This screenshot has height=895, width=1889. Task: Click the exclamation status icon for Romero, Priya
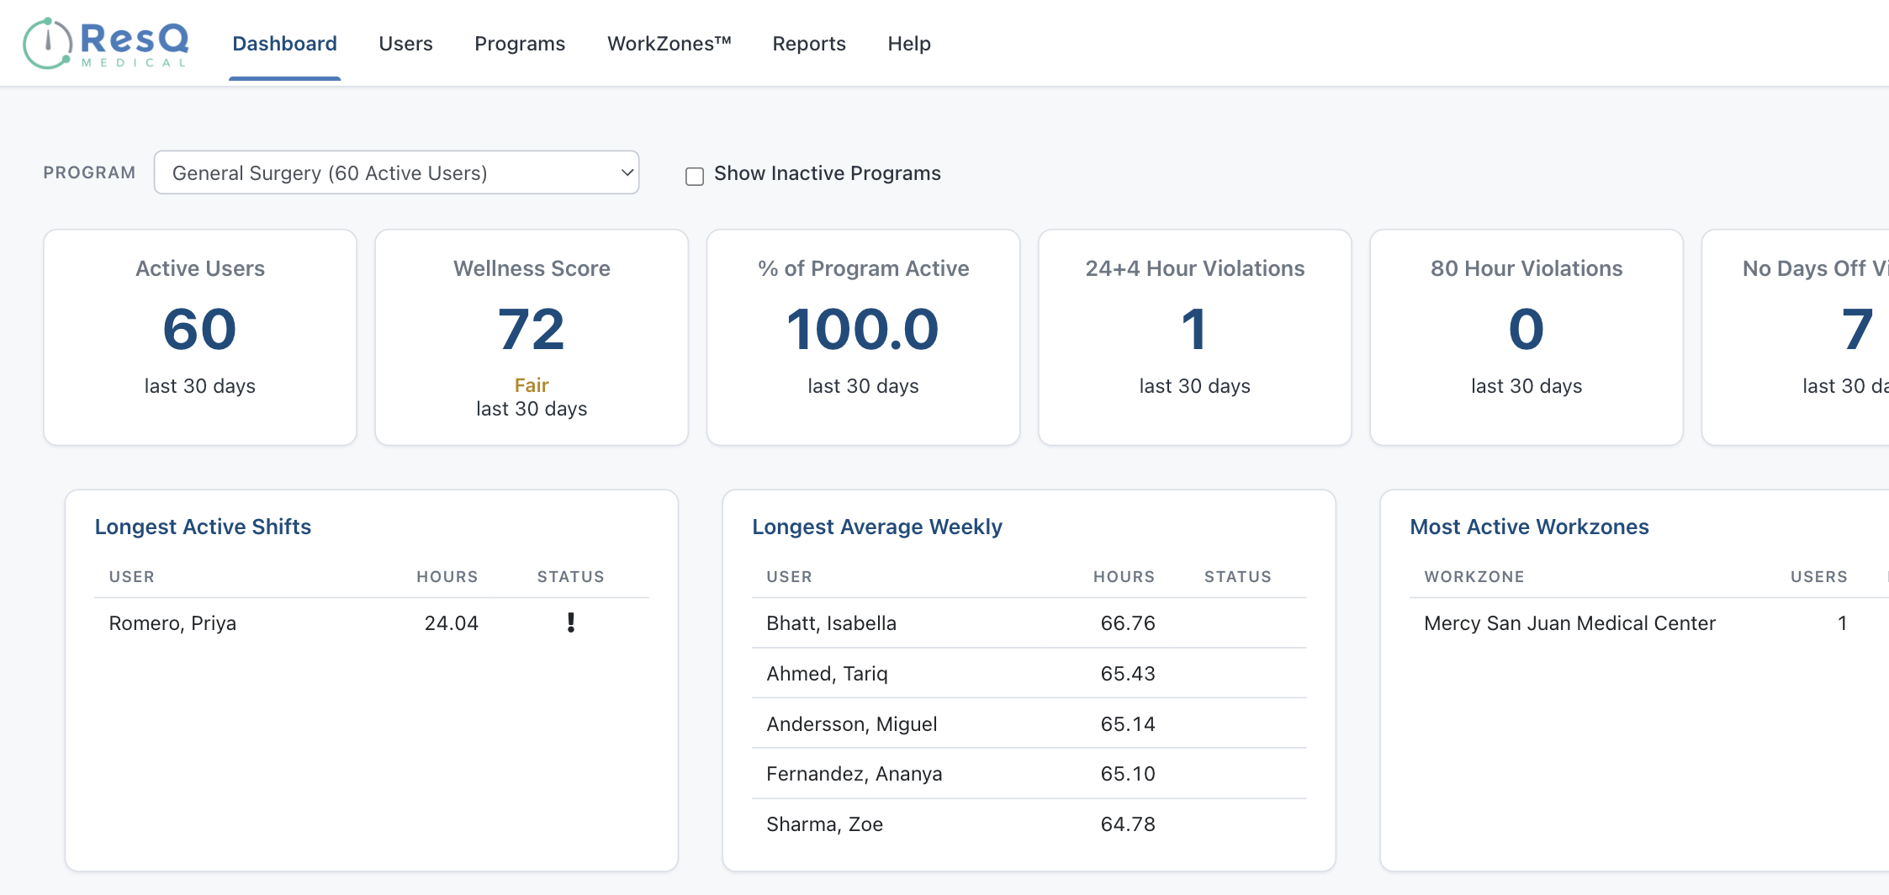(x=571, y=622)
